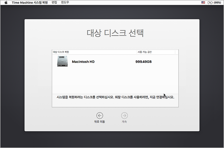This screenshot has width=224, height=148.
Task: Open the 윈도우 menu
Action: point(65,2)
